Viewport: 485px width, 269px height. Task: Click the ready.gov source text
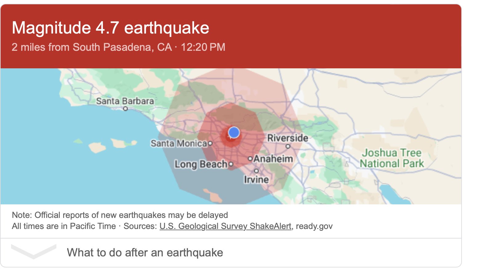pos(314,226)
